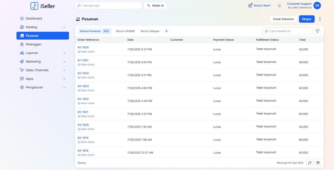
Task: Click the Katalog sidebar icon
Action: click(22, 27)
